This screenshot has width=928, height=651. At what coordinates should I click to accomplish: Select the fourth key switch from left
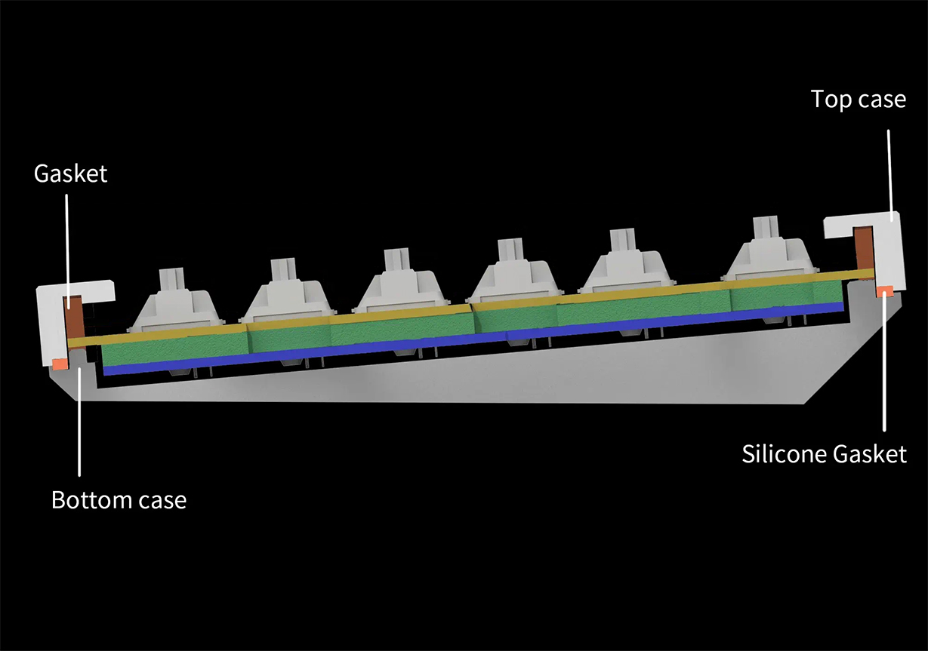515,275
